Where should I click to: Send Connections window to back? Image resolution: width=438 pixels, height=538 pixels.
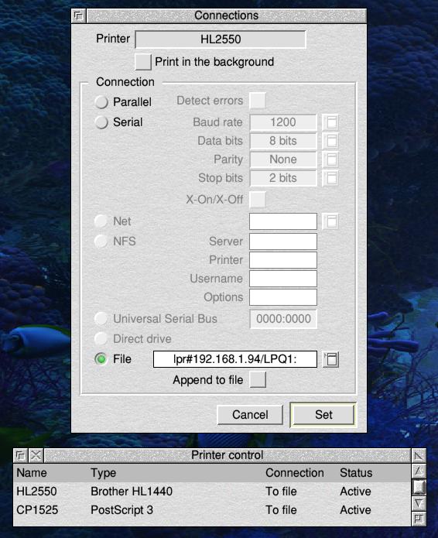pyautogui.click(x=79, y=15)
